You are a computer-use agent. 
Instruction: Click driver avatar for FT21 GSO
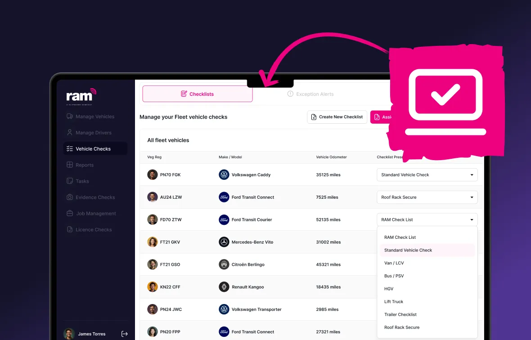pos(153,264)
